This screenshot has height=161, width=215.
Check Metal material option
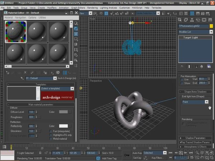point(51,139)
